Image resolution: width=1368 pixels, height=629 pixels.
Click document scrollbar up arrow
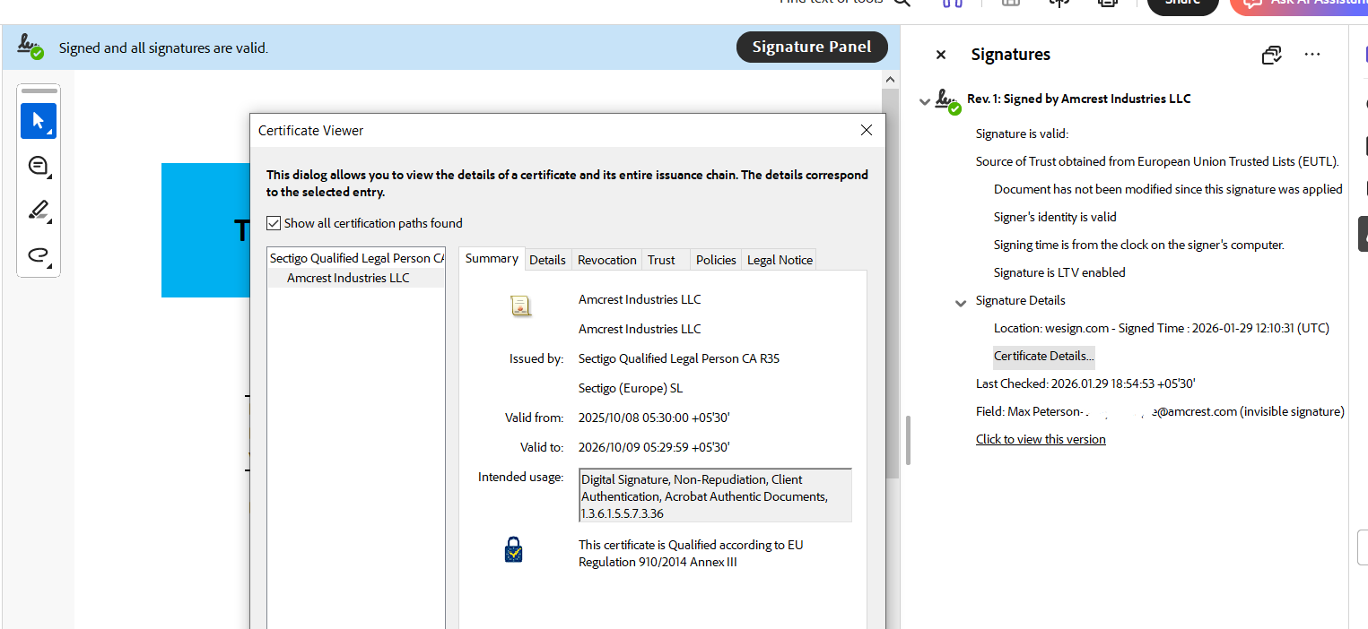[x=890, y=81]
